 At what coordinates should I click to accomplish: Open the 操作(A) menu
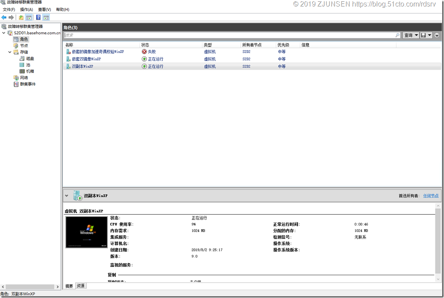[26, 9]
